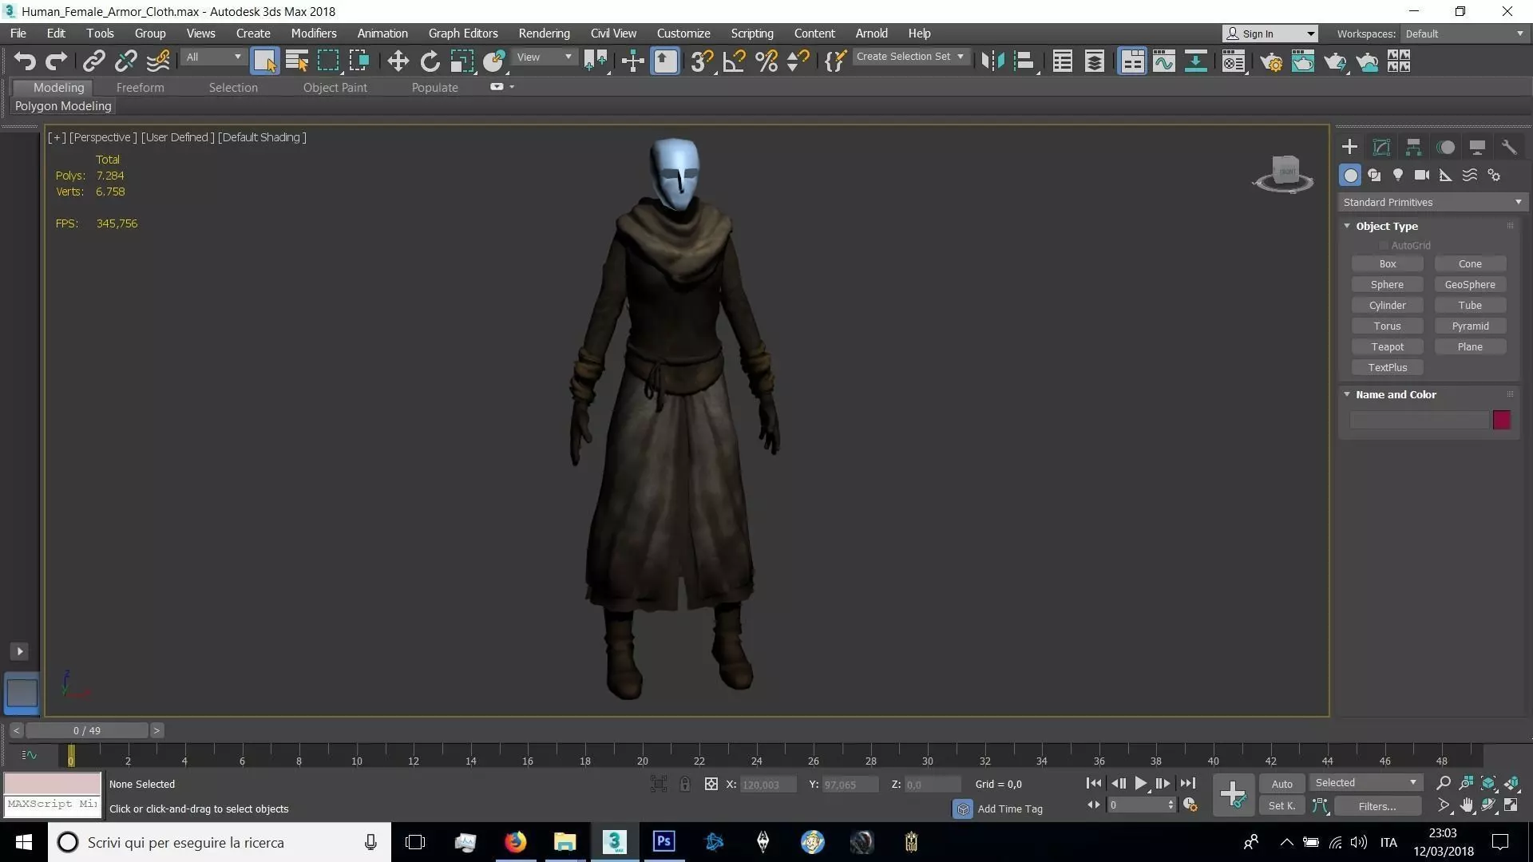This screenshot has height=862, width=1533.
Task: Open the Rendering menu
Action: (x=544, y=34)
